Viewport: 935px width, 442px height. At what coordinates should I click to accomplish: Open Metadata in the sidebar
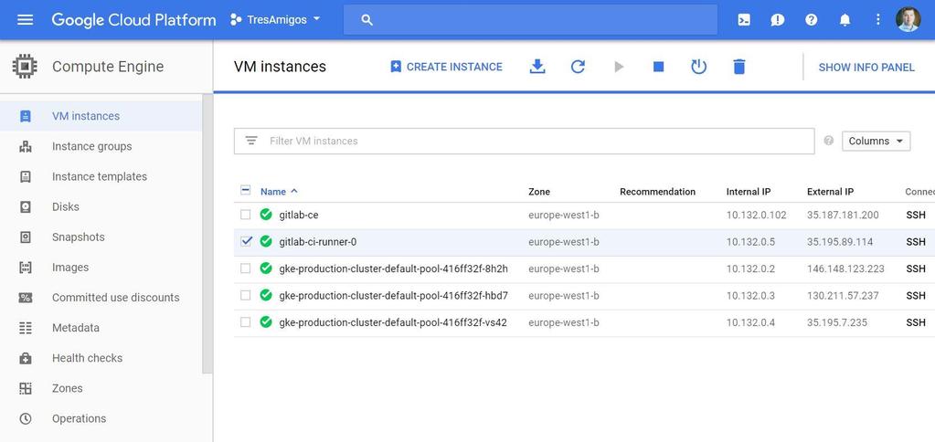(x=101, y=328)
